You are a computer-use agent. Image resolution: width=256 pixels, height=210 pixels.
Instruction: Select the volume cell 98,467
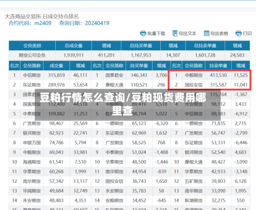pos(56,123)
